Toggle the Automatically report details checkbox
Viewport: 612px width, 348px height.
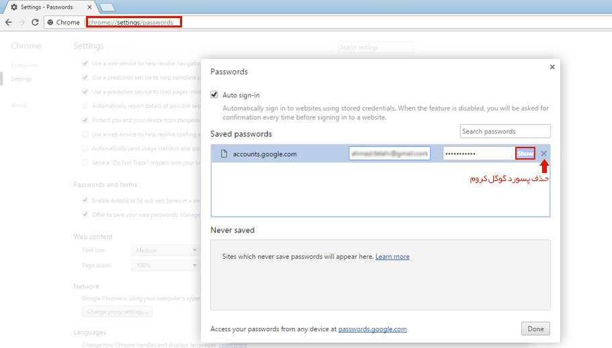[x=85, y=106]
